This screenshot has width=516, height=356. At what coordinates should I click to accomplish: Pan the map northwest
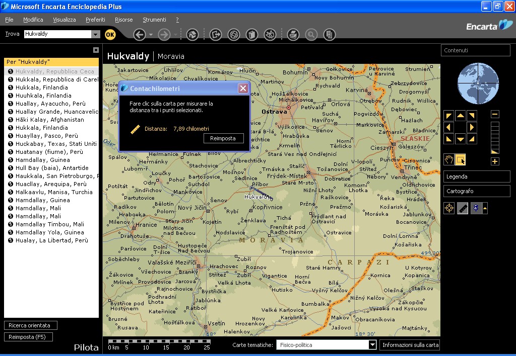[x=449, y=116]
